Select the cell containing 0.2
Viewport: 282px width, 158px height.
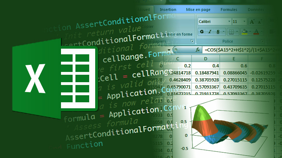point(178,66)
